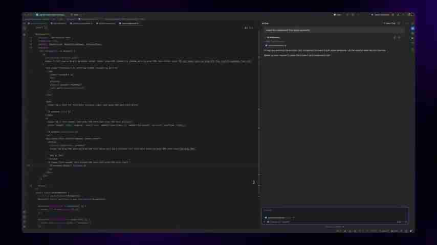Image resolution: width=437 pixels, height=245 pixels.
Task: Click the copy icon on the AI response header
Action: (x=395, y=38)
